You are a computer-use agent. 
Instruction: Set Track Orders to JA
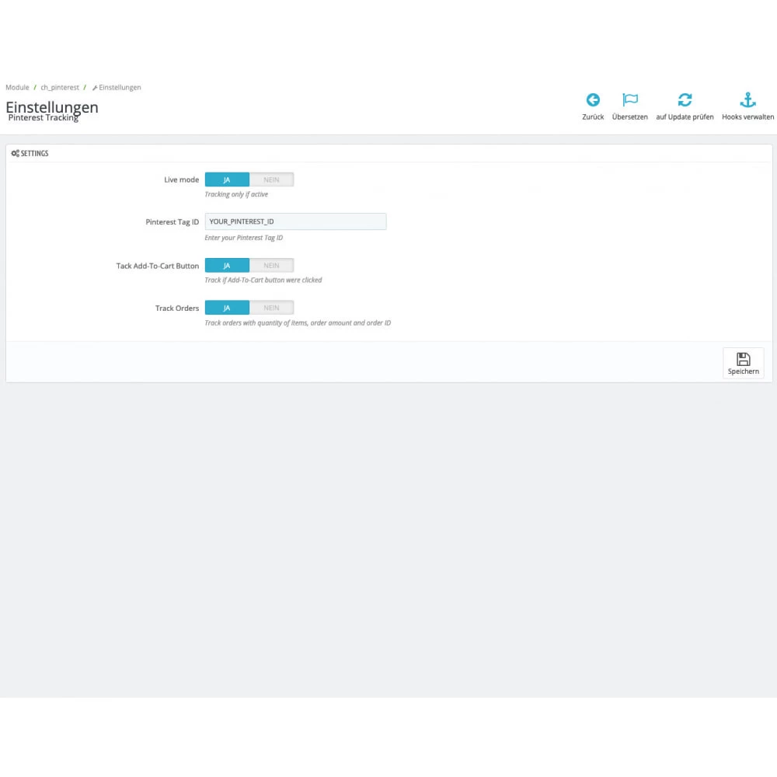227,308
